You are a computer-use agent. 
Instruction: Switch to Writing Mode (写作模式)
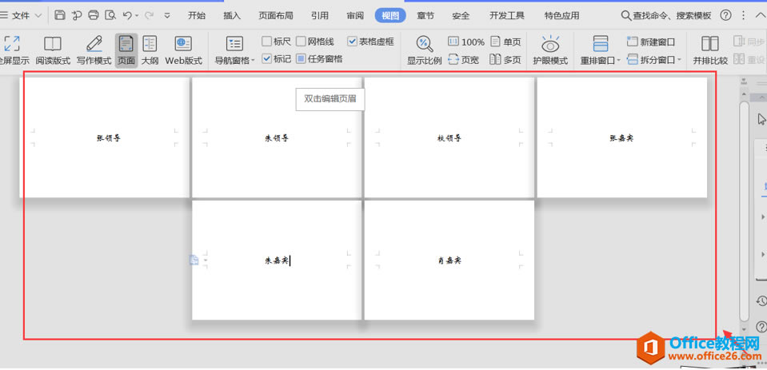[94, 50]
